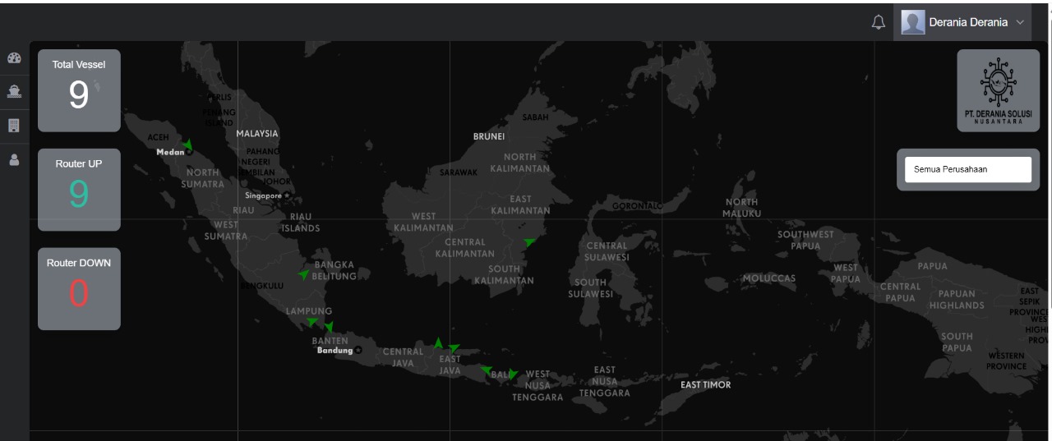Expand the Derania Derania account menu

[967, 22]
